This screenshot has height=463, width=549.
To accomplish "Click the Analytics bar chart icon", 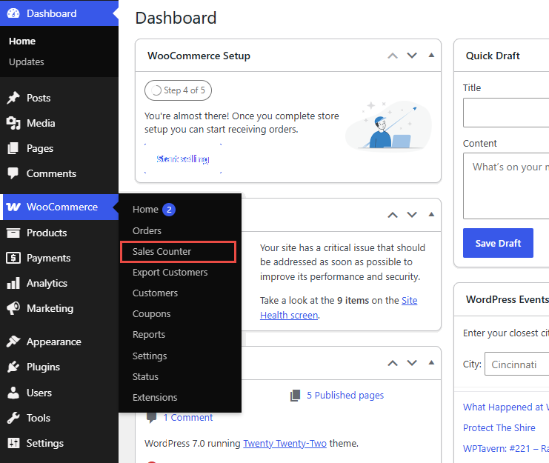I will [13, 283].
